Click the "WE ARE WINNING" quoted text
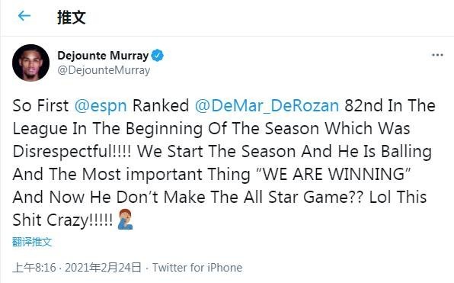 pyautogui.click(x=334, y=174)
